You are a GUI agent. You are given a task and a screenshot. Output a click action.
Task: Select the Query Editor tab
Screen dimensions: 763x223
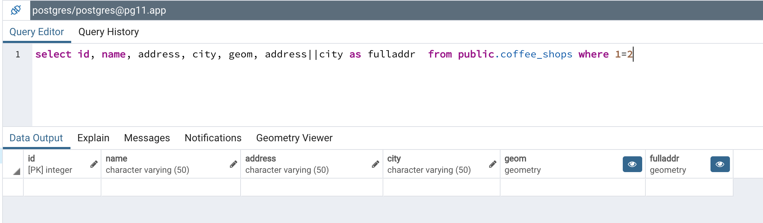37,32
